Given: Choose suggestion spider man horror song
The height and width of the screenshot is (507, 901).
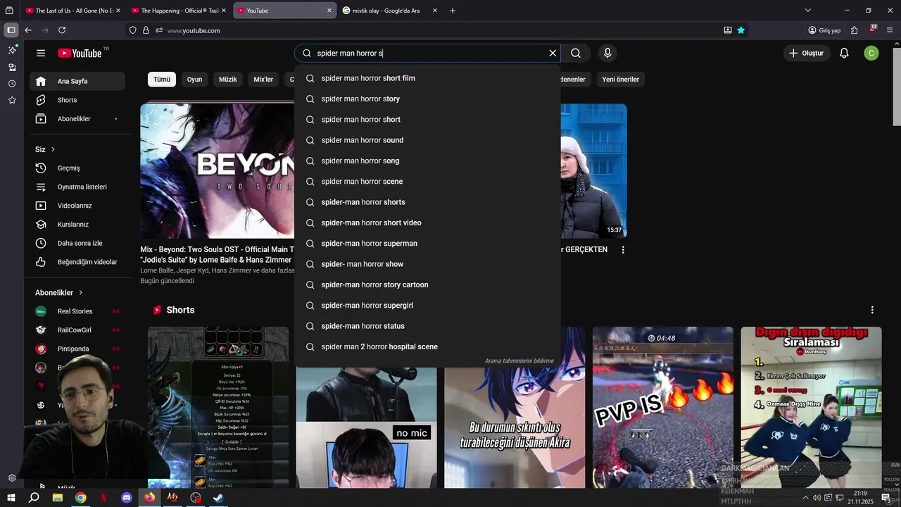Looking at the screenshot, I should pyautogui.click(x=427, y=161).
